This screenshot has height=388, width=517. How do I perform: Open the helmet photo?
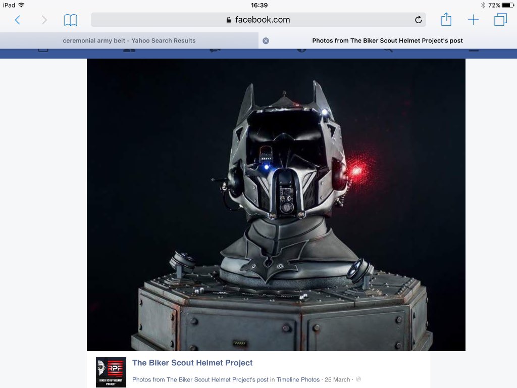pos(276,205)
